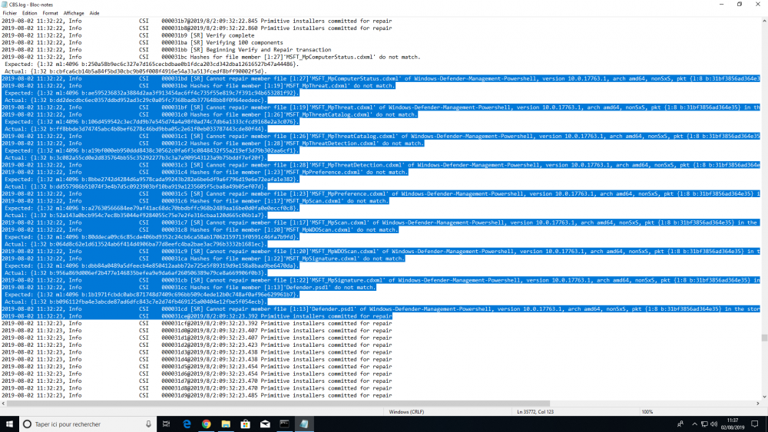Click the '[SR] Verifying 100 components' line
The image size is (768, 432).
coord(142,42)
